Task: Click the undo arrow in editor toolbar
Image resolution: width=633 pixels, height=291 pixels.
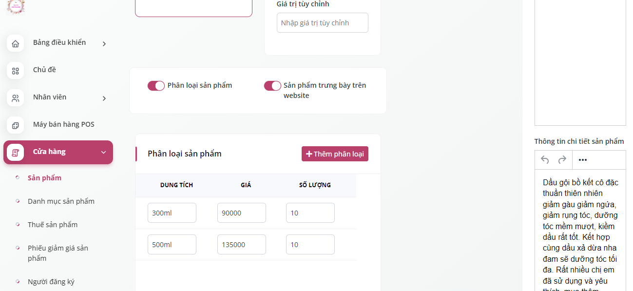Action: point(545,160)
